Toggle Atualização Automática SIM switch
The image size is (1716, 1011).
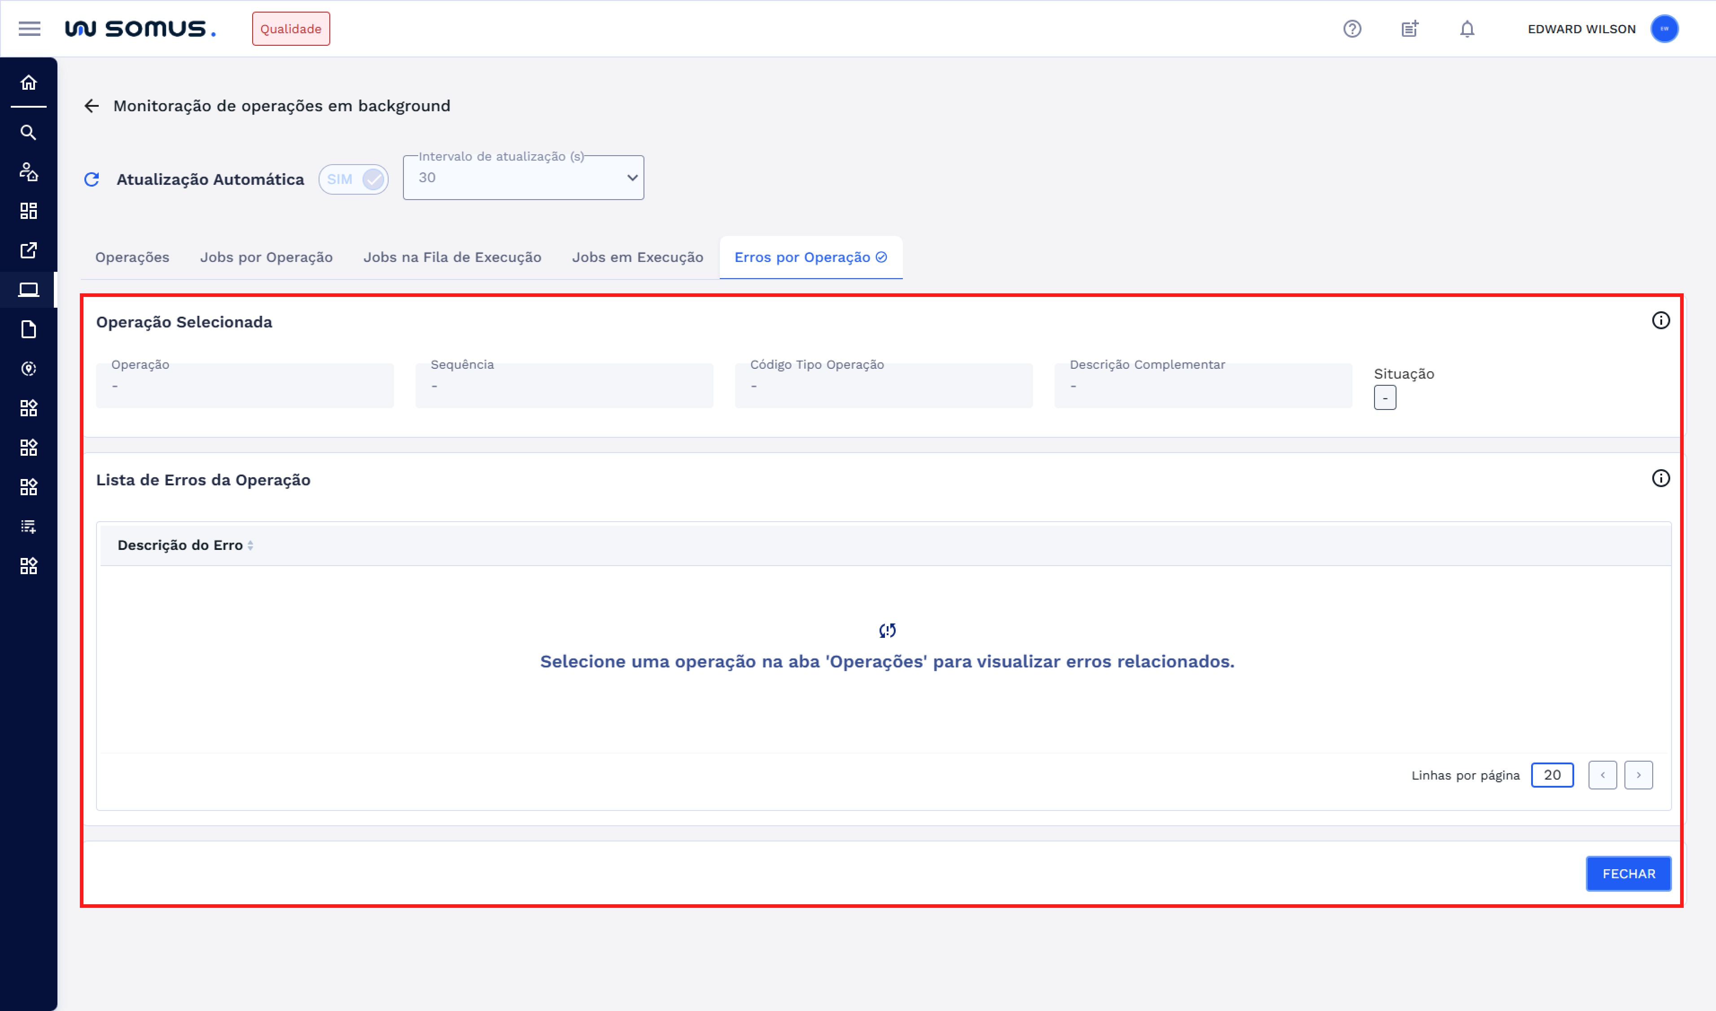(354, 179)
